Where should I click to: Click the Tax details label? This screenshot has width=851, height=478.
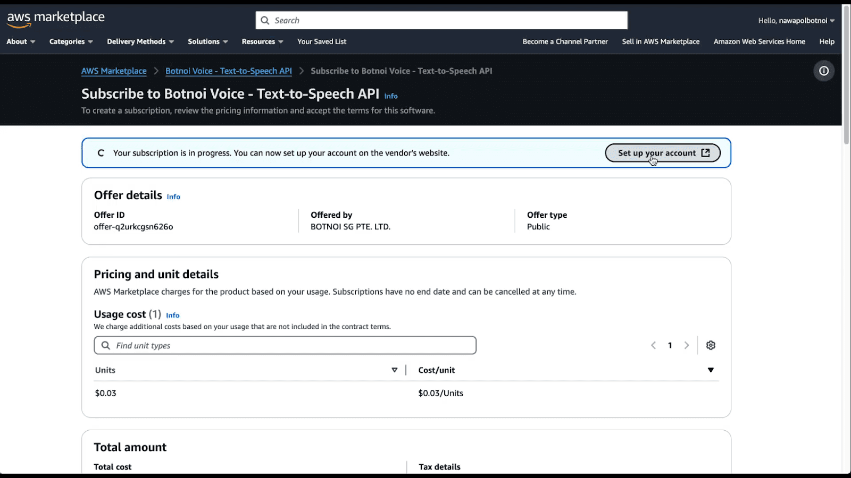439,467
